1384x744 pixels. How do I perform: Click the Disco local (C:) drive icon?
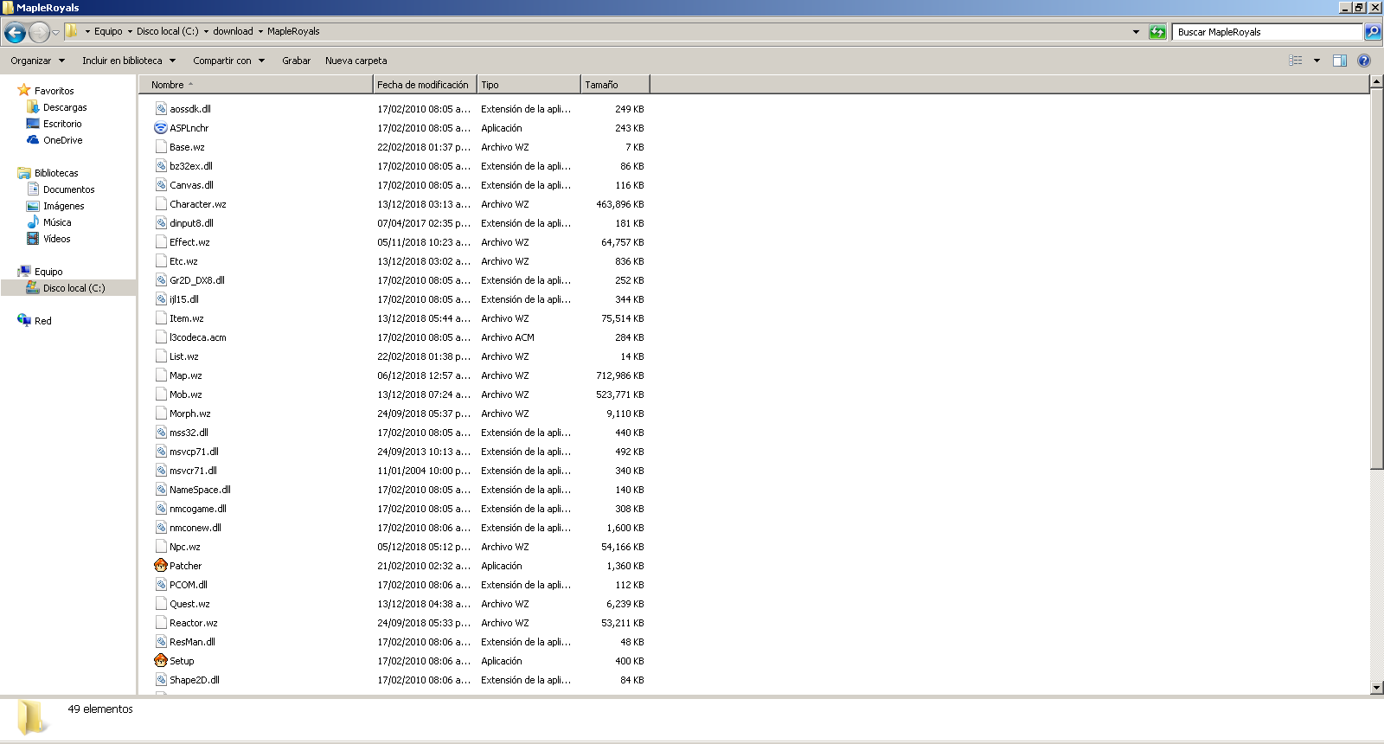[x=33, y=288]
